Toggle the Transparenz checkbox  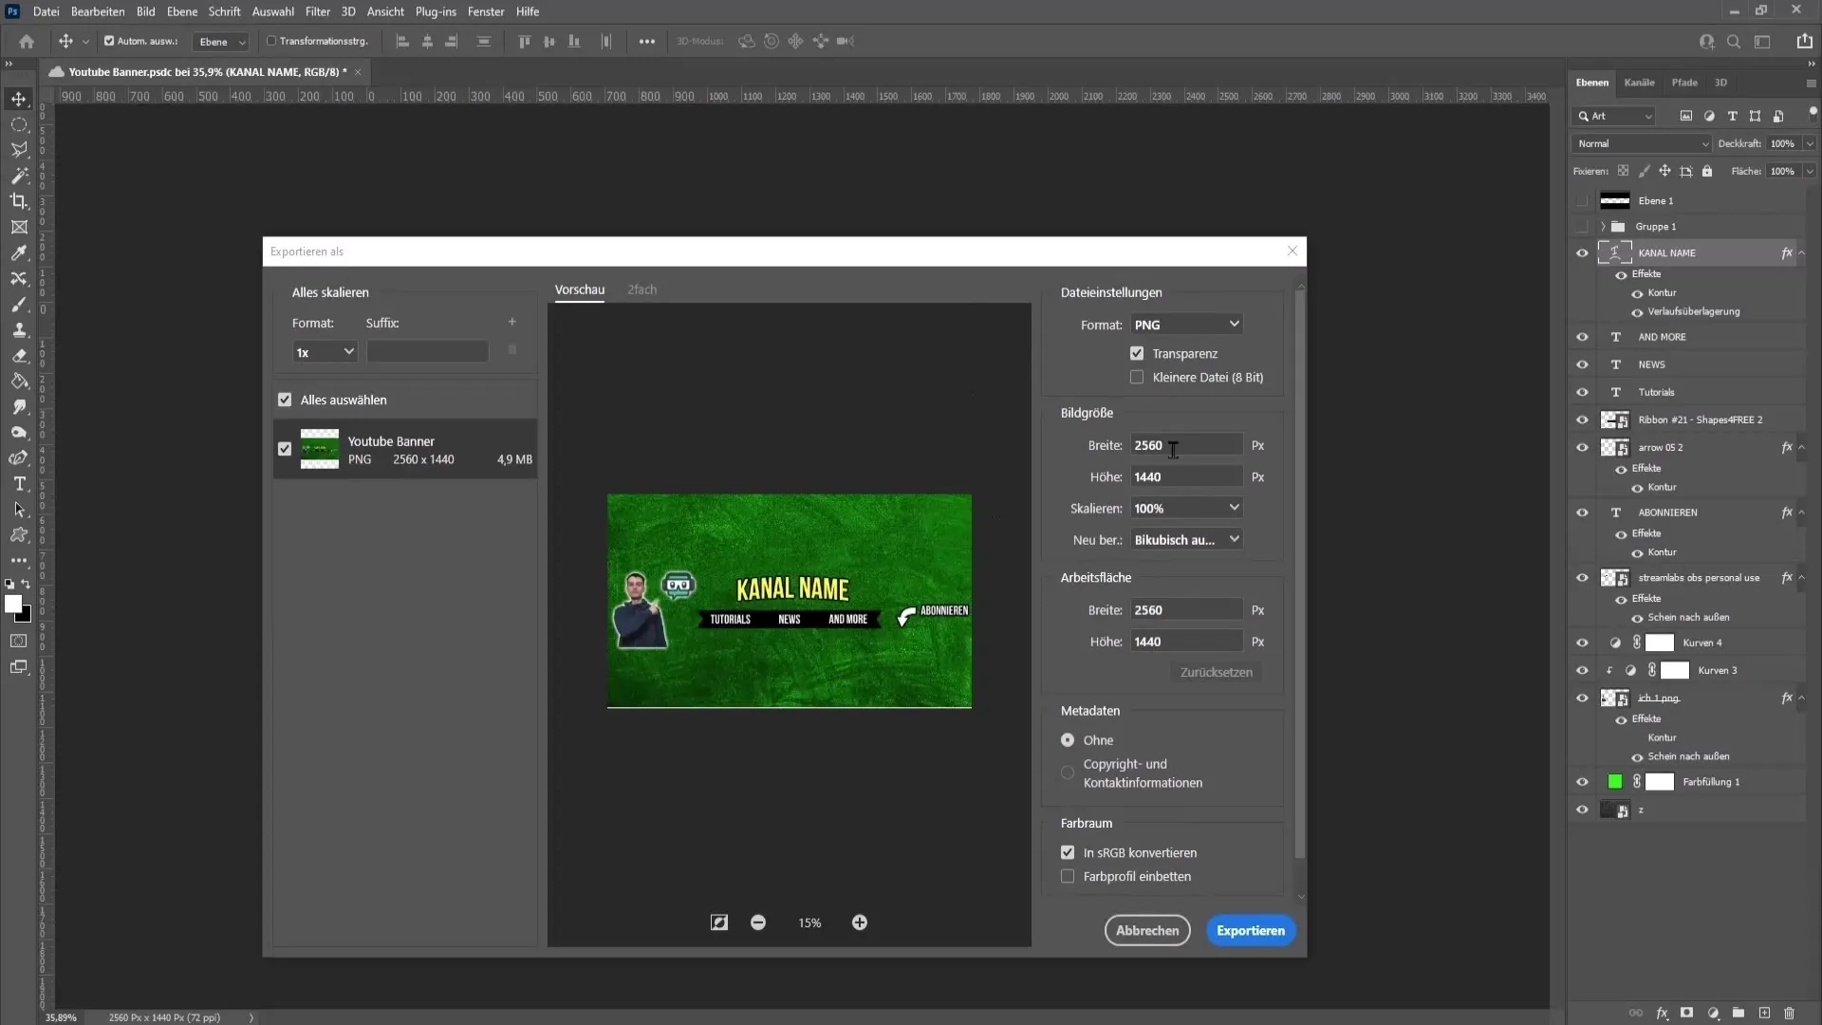point(1137,353)
